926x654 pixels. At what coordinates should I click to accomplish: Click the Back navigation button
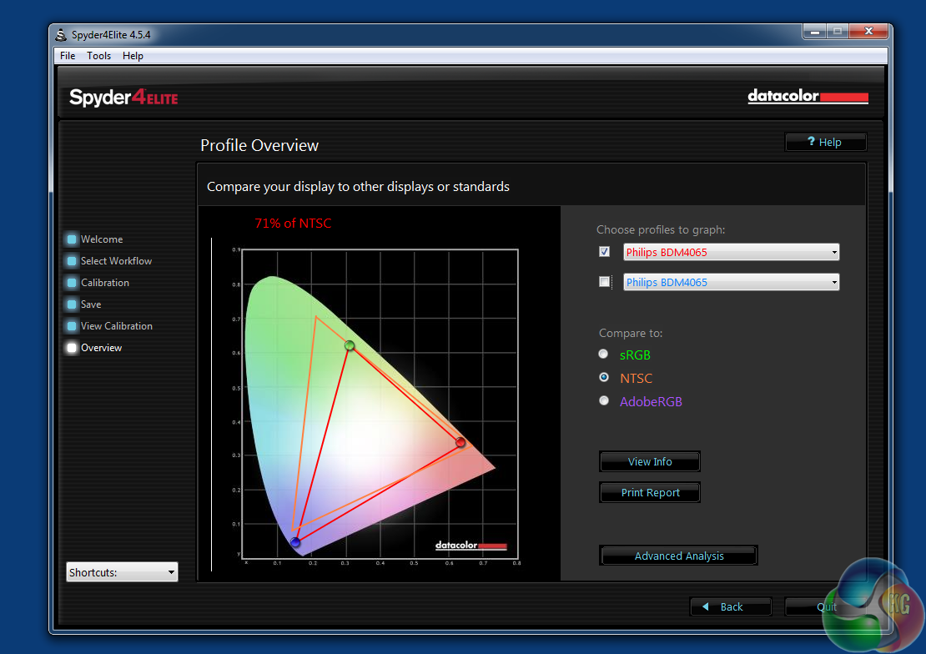pos(730,606)
